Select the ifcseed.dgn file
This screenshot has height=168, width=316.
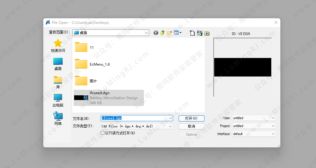point(108,98)
